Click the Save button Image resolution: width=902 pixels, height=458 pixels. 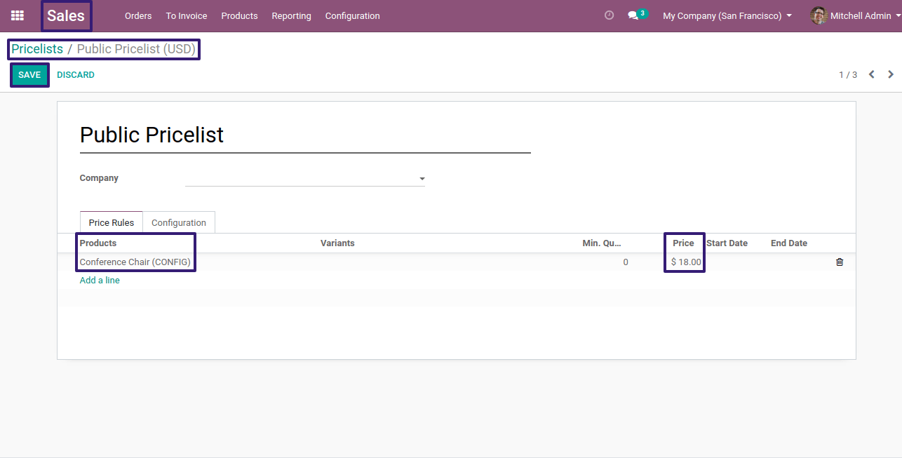29,75
